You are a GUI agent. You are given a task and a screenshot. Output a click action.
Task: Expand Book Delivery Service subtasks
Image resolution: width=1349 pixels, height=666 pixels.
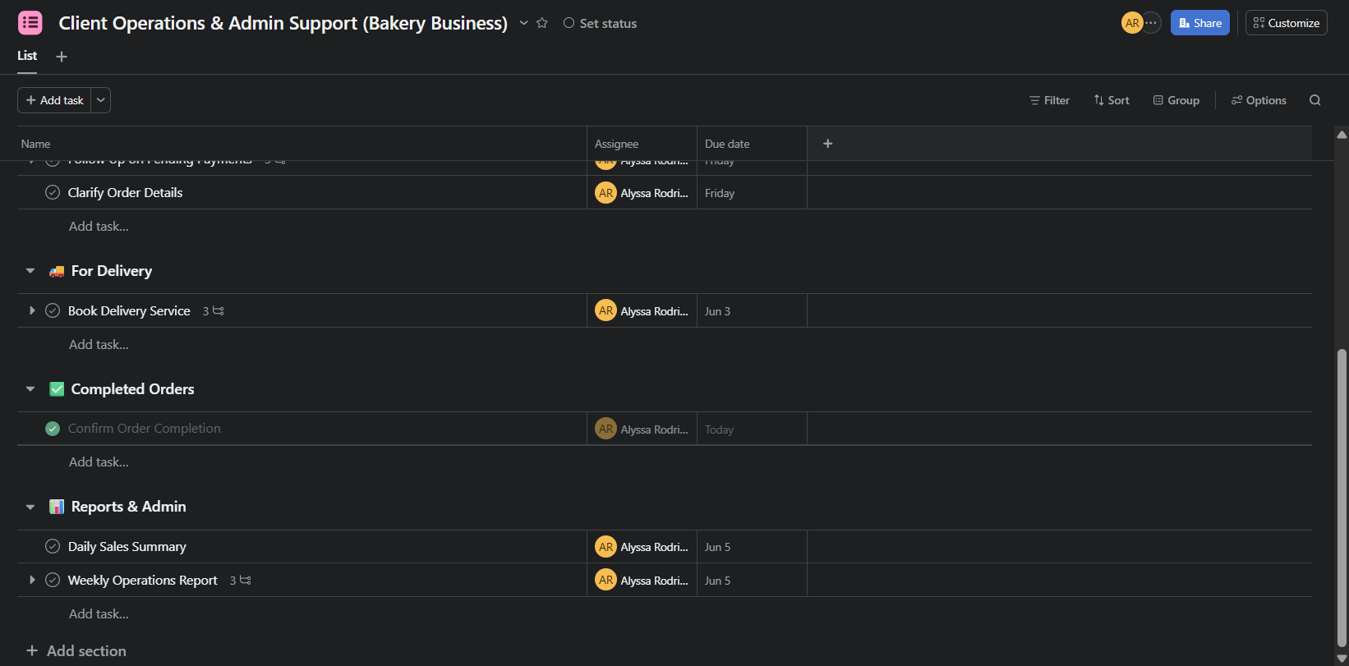pos(32,310)
